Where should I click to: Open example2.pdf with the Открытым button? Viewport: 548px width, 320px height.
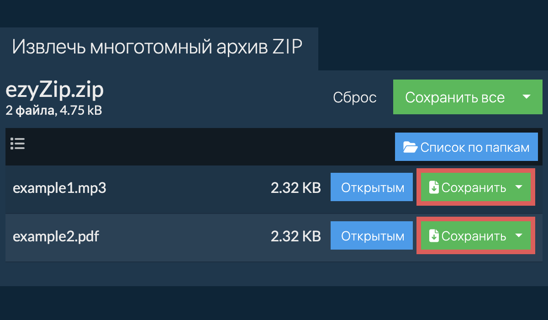click(x=373, y=236)
